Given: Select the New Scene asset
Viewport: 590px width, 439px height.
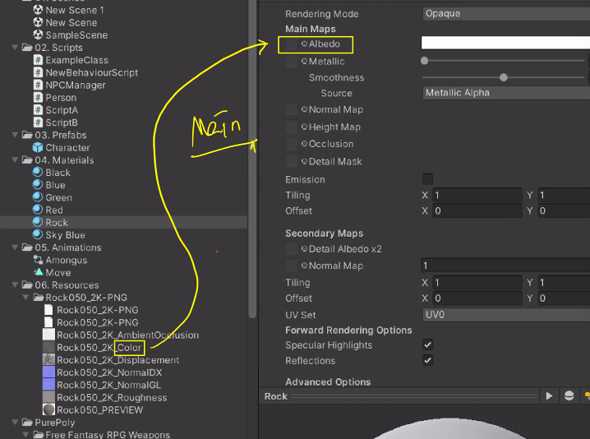Looking at the screenshot, I should [71, 22].
